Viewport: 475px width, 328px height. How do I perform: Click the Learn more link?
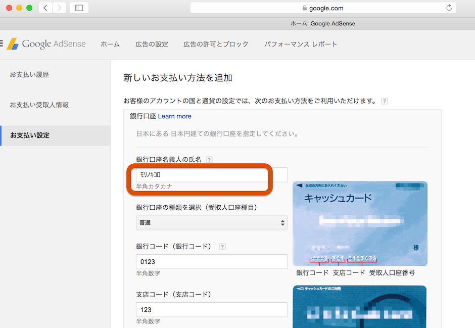pos(175,116)
